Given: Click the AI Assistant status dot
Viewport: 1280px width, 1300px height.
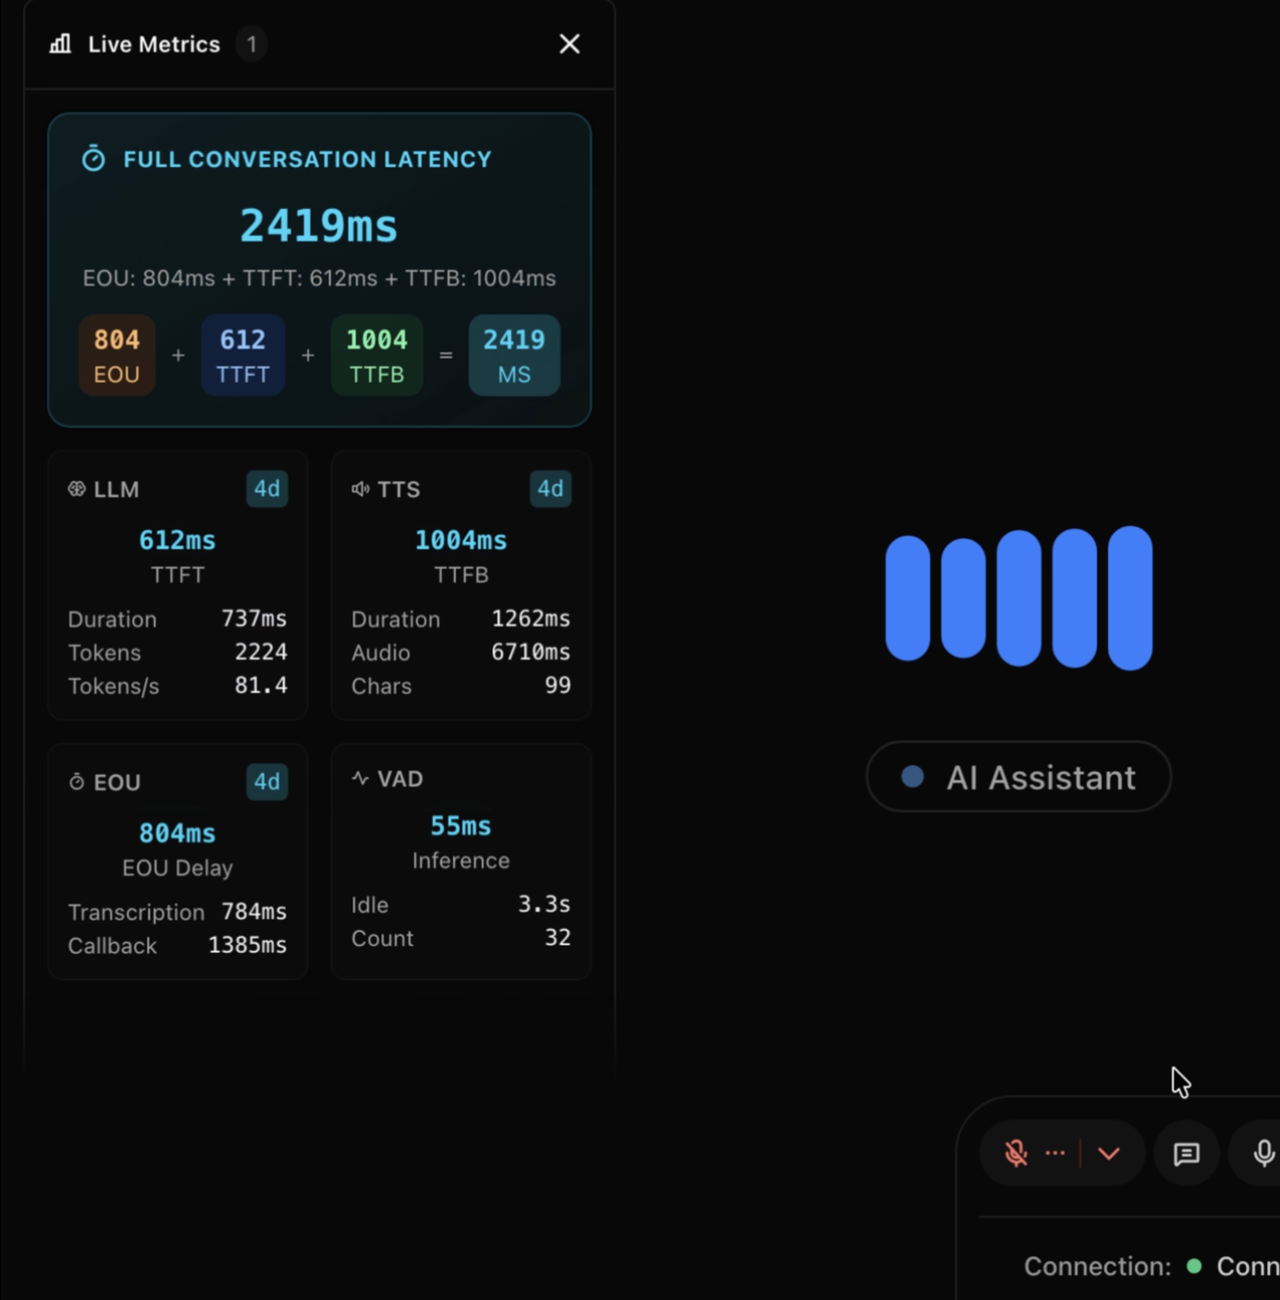Looking at the screenshot, I should [912, 777].
